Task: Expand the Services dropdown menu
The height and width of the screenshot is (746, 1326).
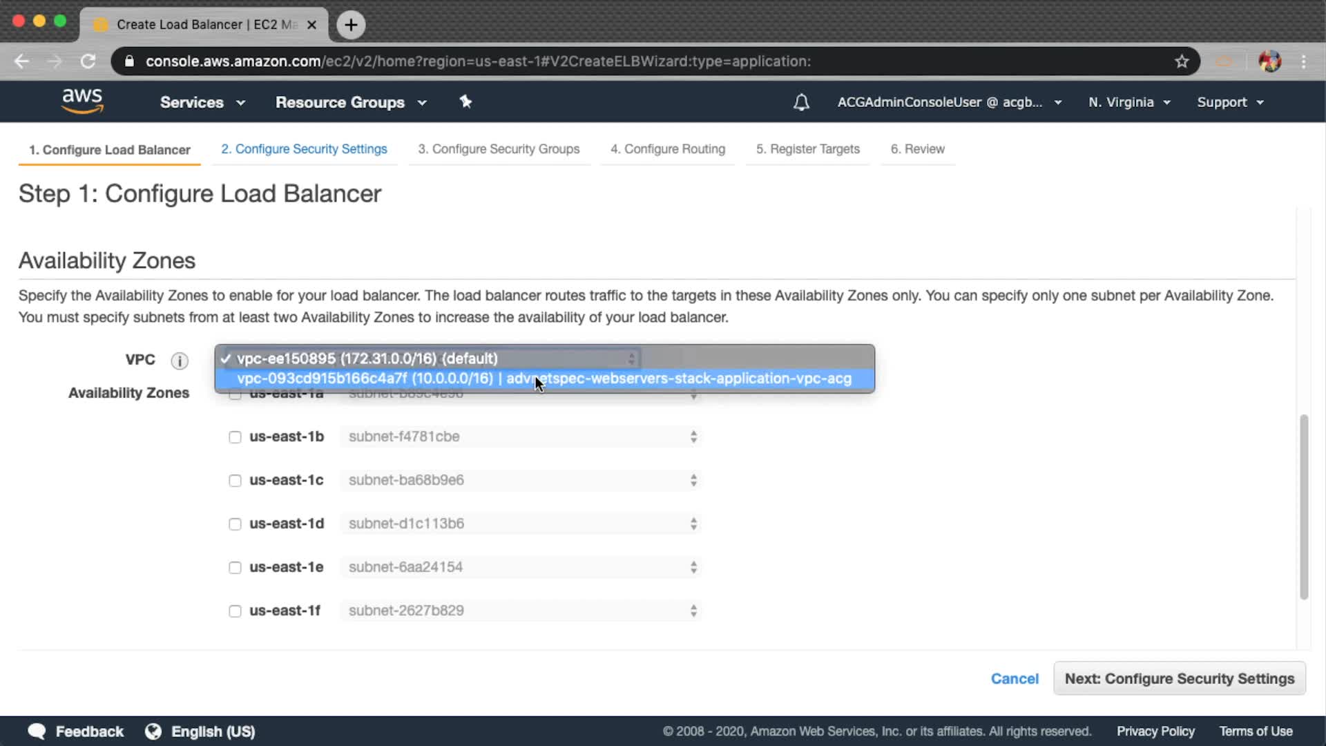Action: click(202, 102)
